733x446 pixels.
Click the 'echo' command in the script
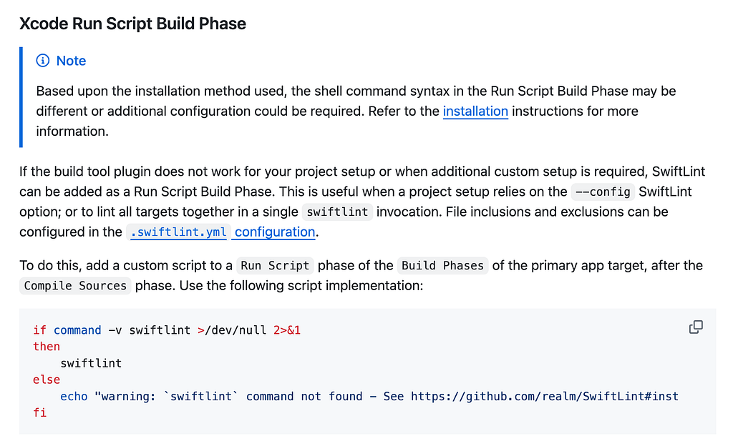[x=74, y=397]
